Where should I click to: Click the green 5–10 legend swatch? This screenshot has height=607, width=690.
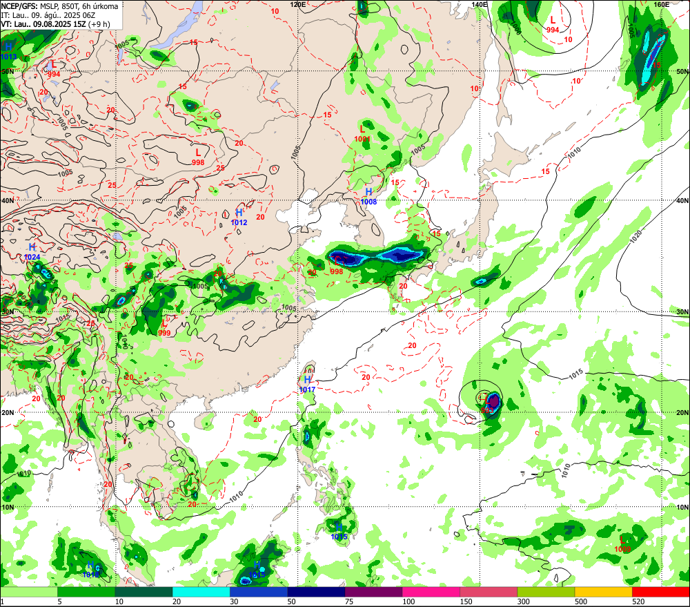86,592
